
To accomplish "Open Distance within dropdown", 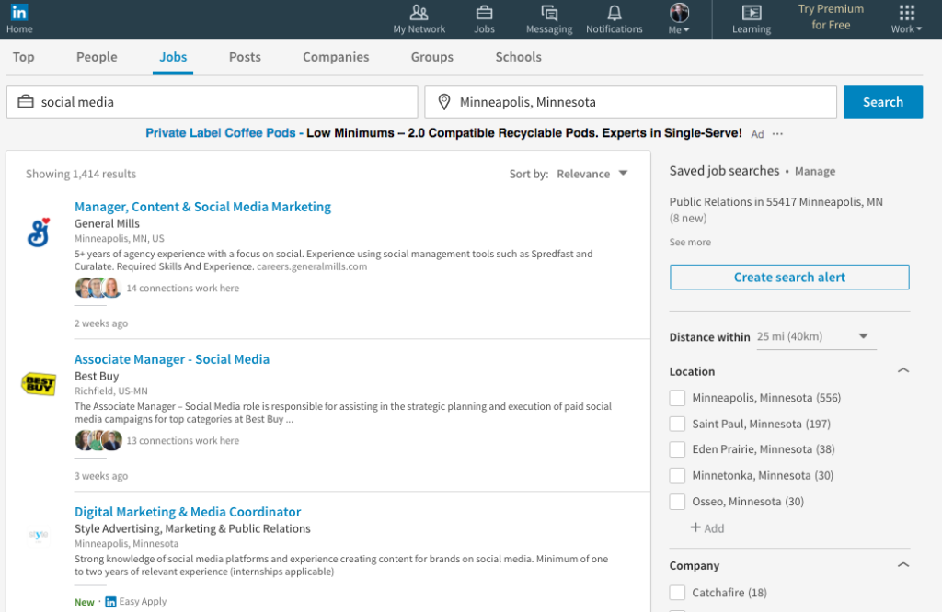I will [816, 336].
